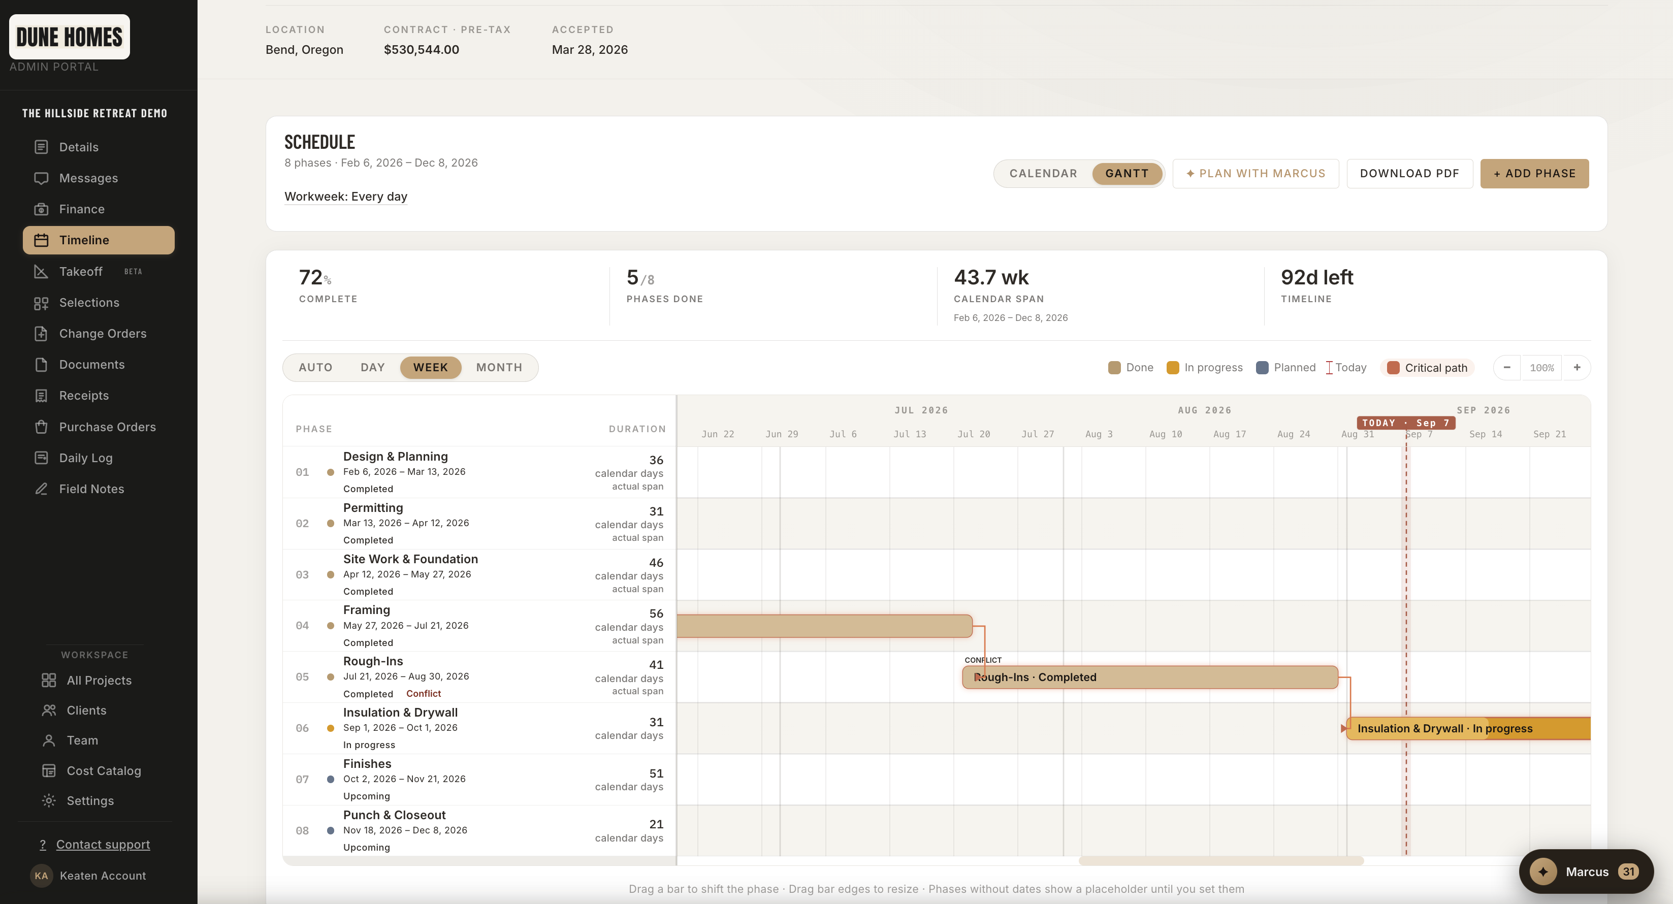This screenshot has width=1673, height=904.
Task: Open the Clients people icon
Action: [x=49, y=711]
